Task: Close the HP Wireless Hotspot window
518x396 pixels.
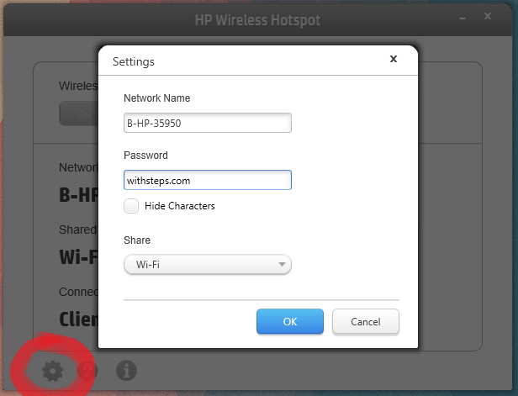Action: tap(488, 16)
